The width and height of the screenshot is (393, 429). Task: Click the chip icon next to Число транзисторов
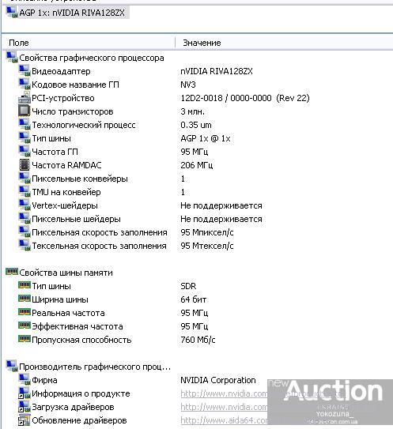pyautogui.click(x=24, y=111)
